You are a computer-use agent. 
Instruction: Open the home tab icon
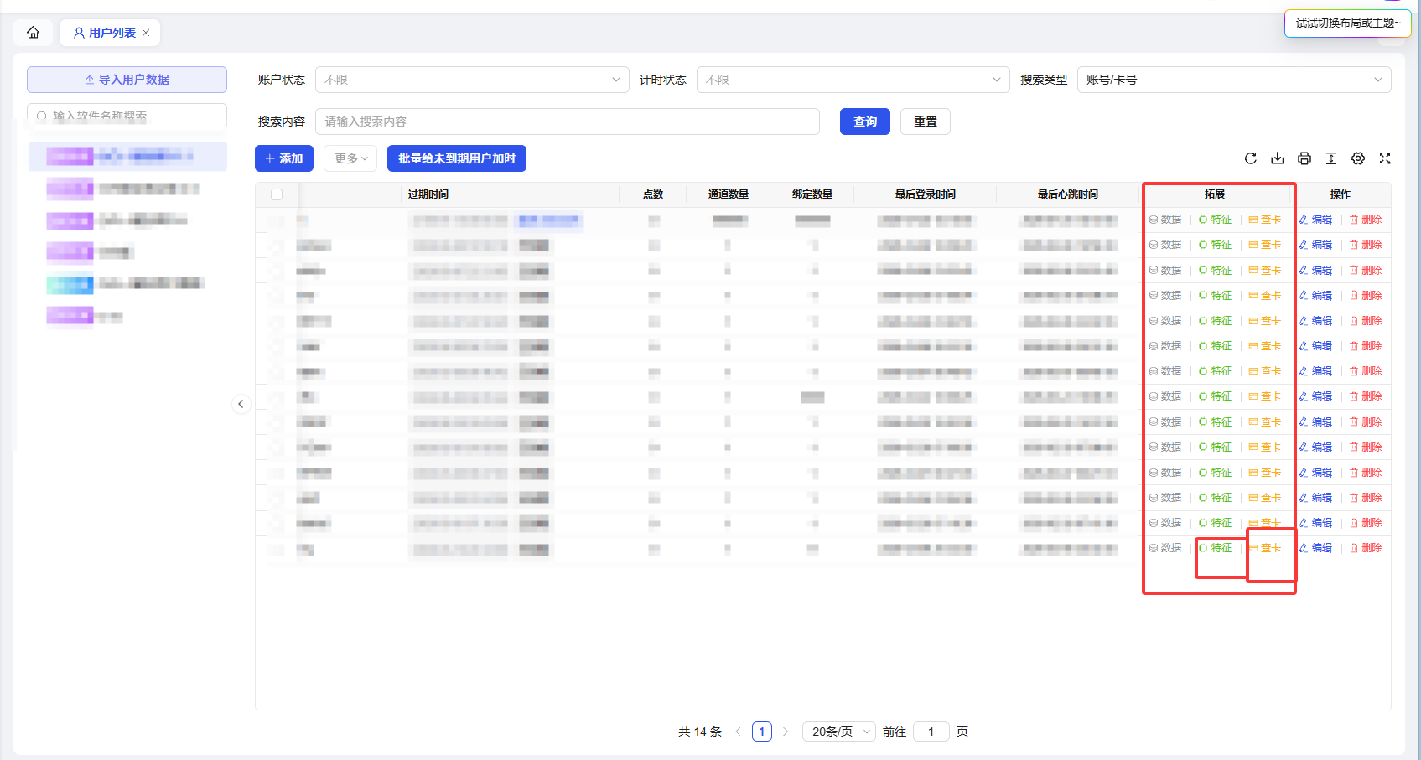(x=33, y=33)
